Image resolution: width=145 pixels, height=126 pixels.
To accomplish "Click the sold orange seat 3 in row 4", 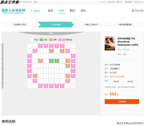I will pos(40,61).
